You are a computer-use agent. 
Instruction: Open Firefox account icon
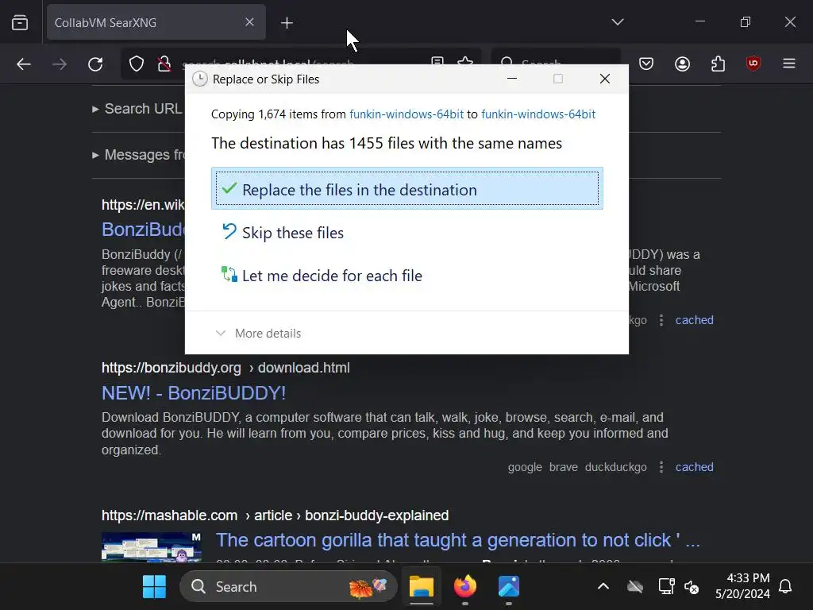point(682,64)
